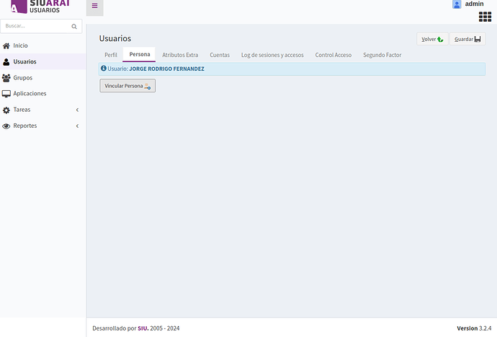Click the search magnifier icon
497x337 pixels.
pyautogui.click(x=74, y=26)
